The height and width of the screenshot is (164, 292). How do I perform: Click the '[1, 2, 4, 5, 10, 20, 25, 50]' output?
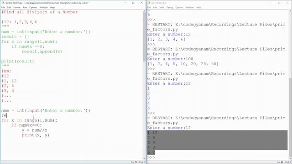tap(183, 64)
